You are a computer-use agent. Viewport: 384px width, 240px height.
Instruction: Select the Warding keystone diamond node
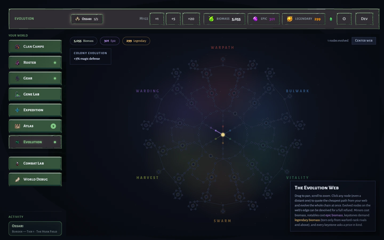(x=157, y=96)
